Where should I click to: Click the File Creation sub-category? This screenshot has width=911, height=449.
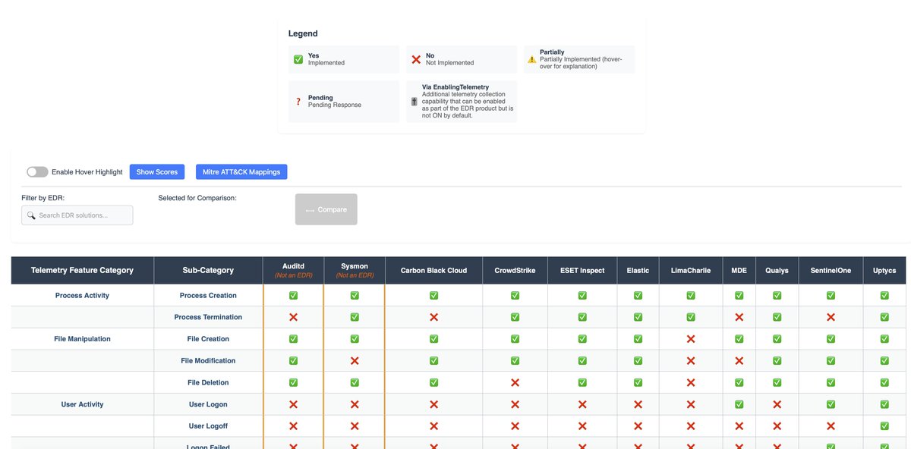click(208, 339)
